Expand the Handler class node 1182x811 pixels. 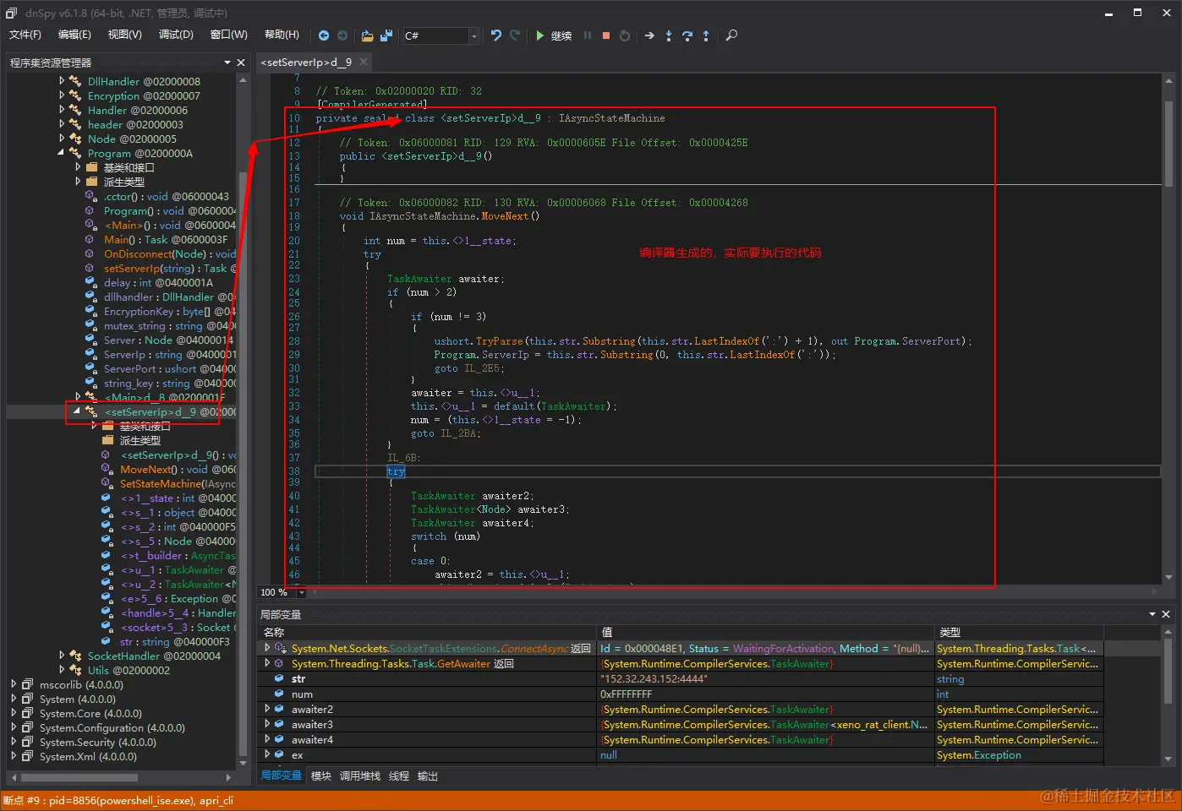[x=62, y=110]
